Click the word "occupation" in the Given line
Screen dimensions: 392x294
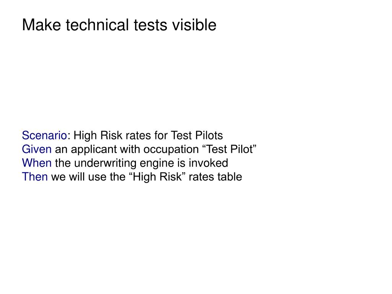pos(171,149)
